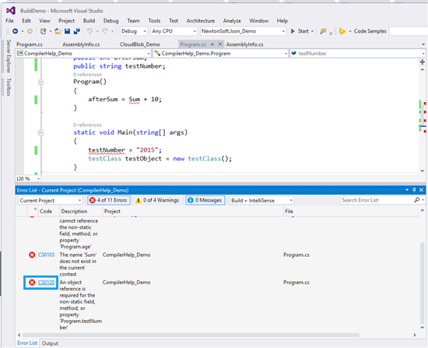Open the Project menu
This screenshot has width=428, height=348.
coord(67,21)
